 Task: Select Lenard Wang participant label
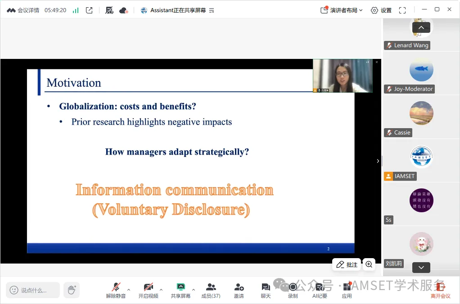(407, 45)
